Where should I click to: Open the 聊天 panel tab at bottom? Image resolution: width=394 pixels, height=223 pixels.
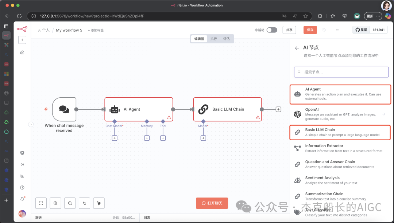(x=38, y=218)
